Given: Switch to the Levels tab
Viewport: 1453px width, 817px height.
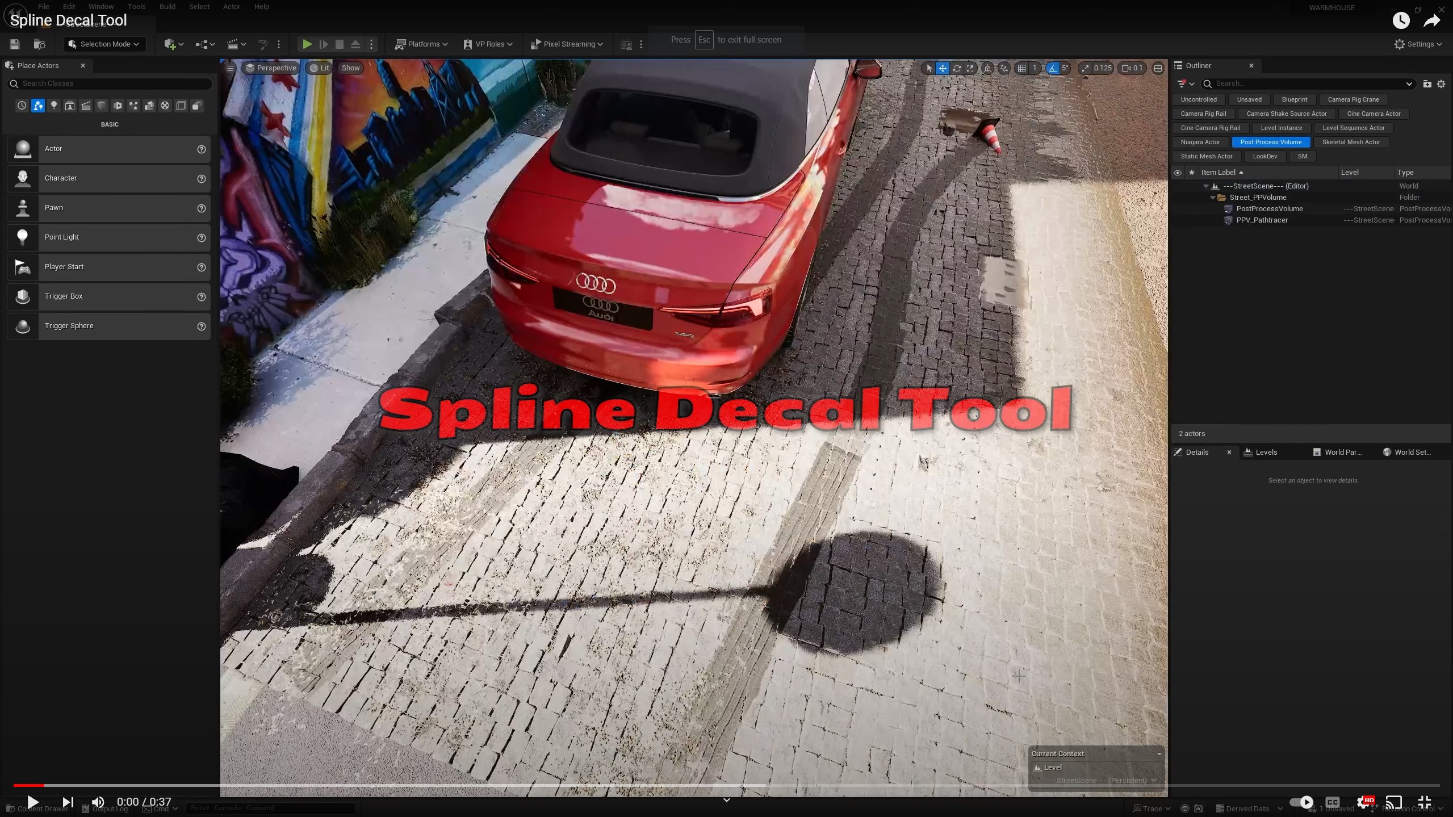Looking at the screenshot, I should 1266,452.
